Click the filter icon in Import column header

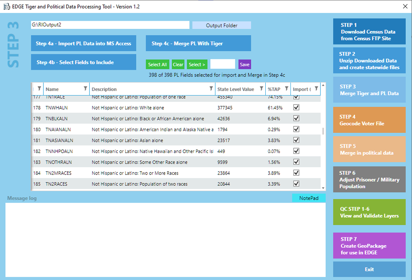pyautogui.click(x=316, y=89)
